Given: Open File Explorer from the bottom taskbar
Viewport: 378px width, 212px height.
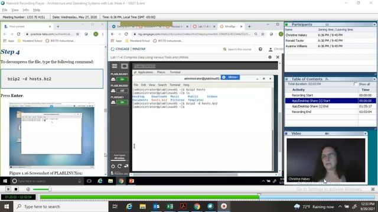Looking at the screenshot, I should 143,207.
